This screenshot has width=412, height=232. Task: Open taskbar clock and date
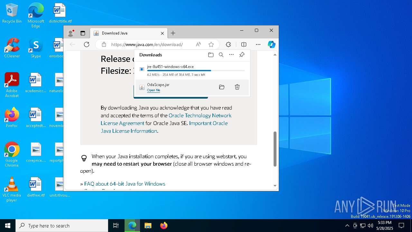(x=385, y=226)
